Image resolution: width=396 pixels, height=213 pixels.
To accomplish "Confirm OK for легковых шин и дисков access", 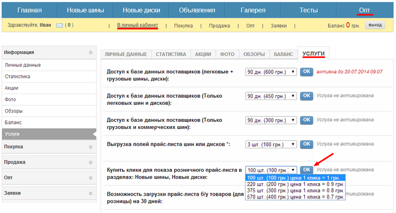I will coord(306,96).
